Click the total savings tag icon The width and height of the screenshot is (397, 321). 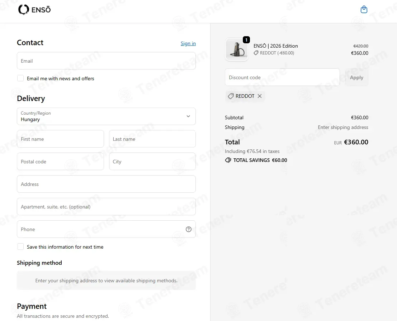pyautogui.click(x=228, y=160)
